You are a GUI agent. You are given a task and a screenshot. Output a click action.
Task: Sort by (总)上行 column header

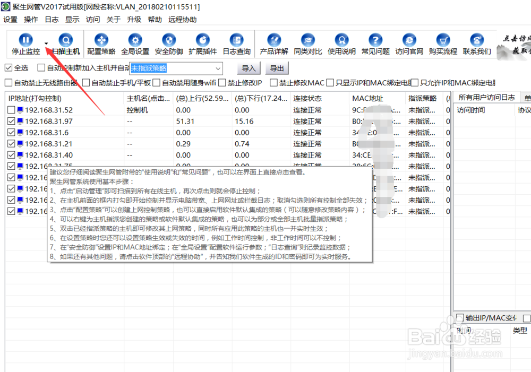[x=202, y=99]
